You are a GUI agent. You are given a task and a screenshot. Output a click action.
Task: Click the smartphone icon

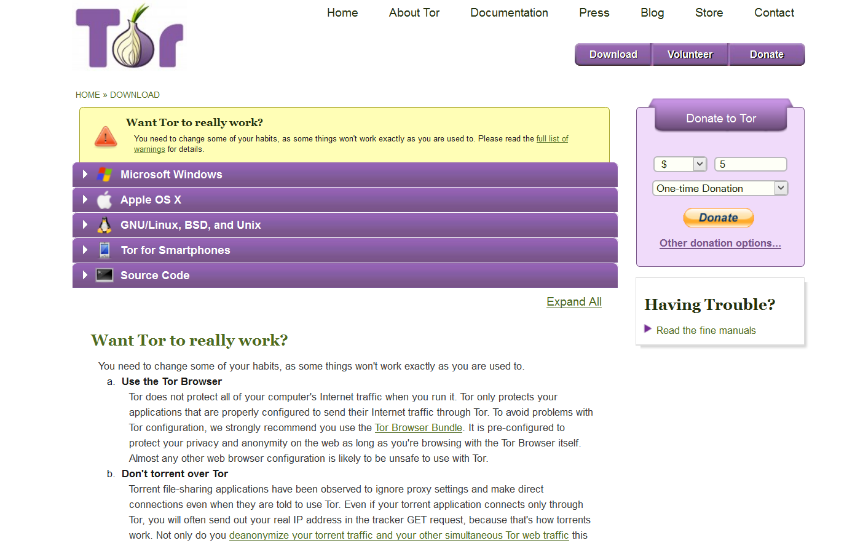104,250
